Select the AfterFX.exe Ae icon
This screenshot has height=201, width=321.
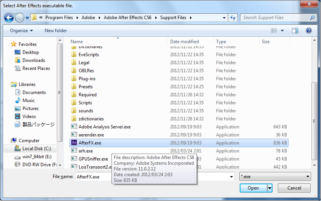coord(74,143)
